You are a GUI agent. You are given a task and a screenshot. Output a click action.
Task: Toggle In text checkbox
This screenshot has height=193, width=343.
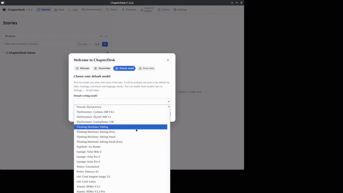pyautogui.click(x=78, y=44)
